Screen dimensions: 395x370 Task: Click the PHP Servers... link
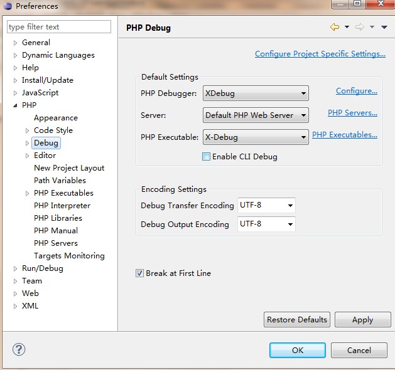(x=352, y=113)
